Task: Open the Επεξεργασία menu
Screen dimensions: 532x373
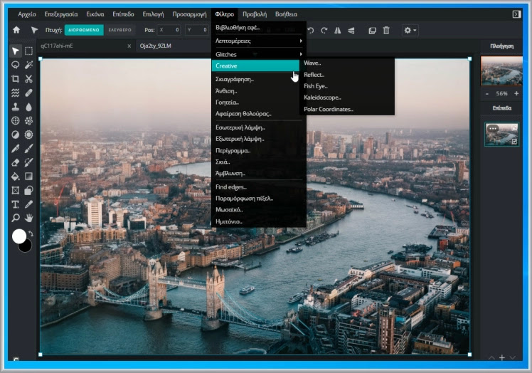Action: (61, 14)
